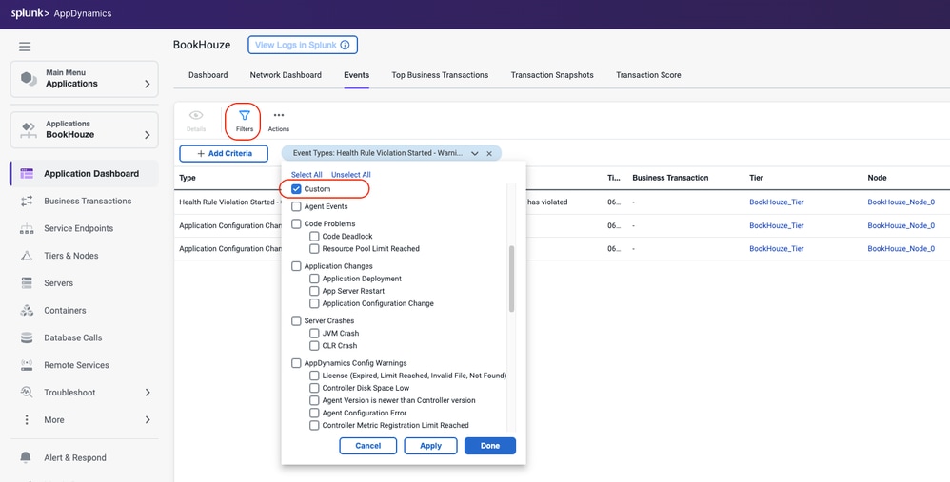
Task: Remove the Event Types filter chip
Action: pos(489,154)
